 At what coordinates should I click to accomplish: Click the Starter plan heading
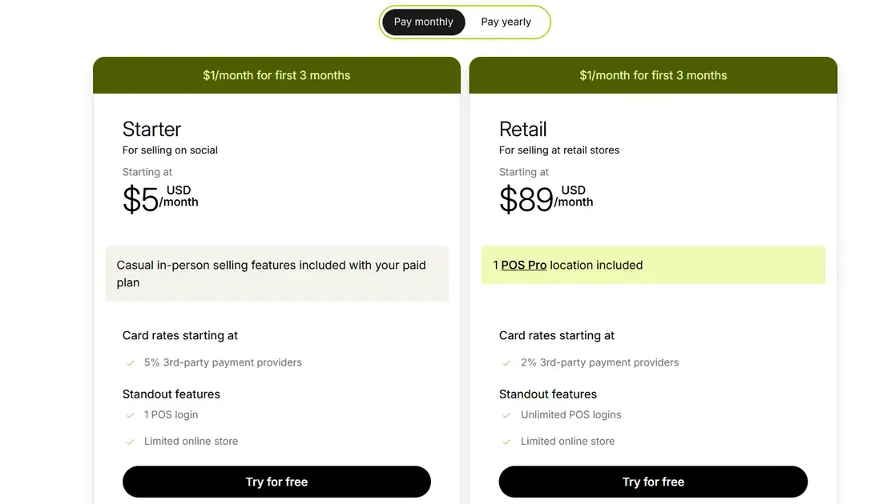coord(151,129)
